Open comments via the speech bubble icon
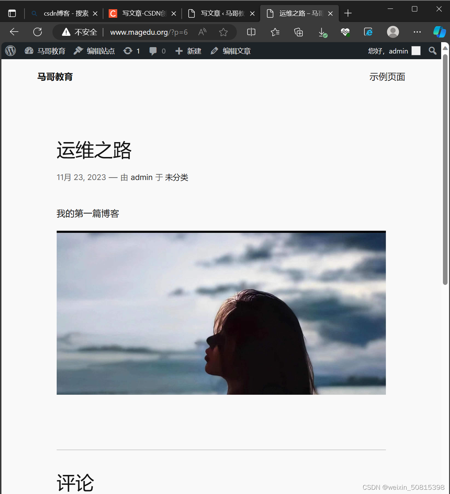The height and width of the screenshot is (494, 450). 153,51
